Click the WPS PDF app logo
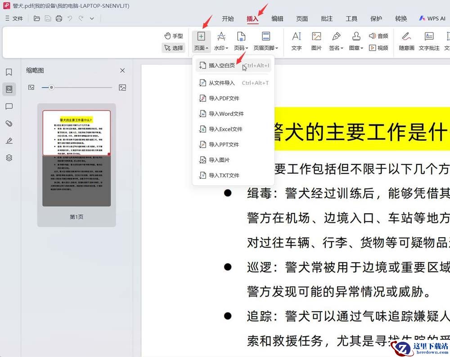The height and width of the screenshot is (357, 450). 6,5
